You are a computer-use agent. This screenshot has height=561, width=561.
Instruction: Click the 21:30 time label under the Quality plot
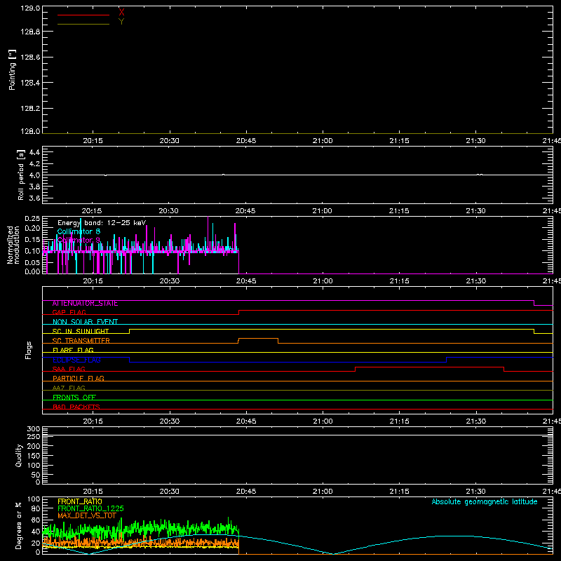coord(476,492)
